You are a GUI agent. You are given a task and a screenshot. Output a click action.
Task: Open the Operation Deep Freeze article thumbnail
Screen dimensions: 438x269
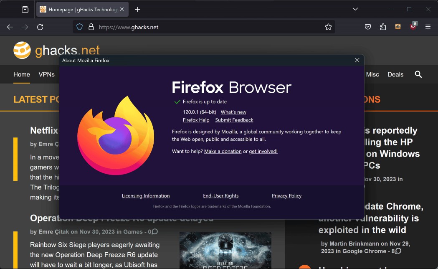(225, 251)
